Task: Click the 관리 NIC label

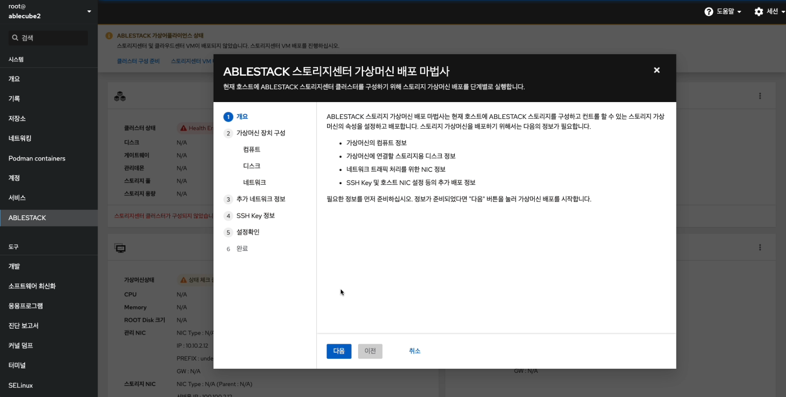Action: [135, 333]
